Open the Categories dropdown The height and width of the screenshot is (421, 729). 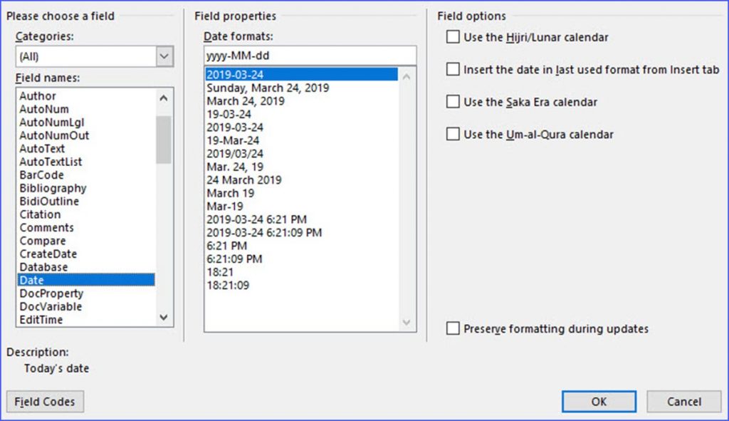coord(164,55)
